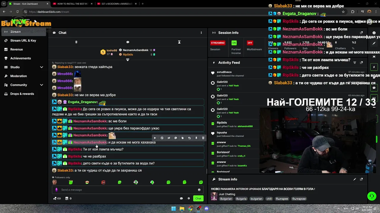380x213 pixels.
Task: Open chat settings gear icon
Action: coord(189,199)
